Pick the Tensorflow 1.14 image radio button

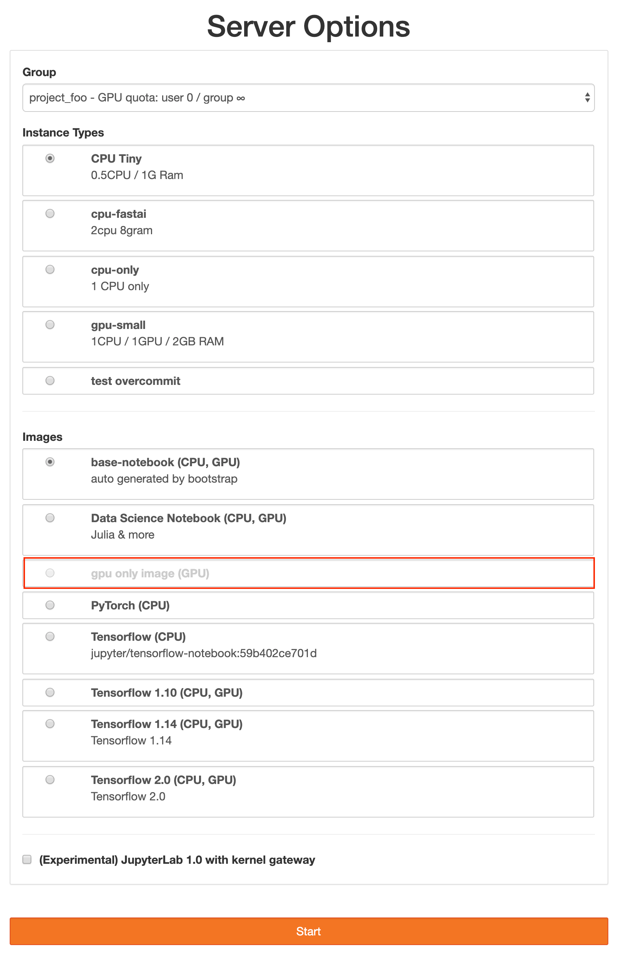(50, 724)
